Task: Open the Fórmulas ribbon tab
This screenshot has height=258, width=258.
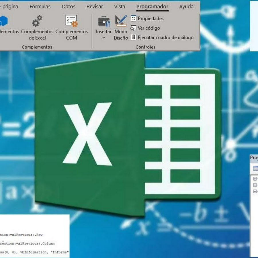Action: coord(40,7)
